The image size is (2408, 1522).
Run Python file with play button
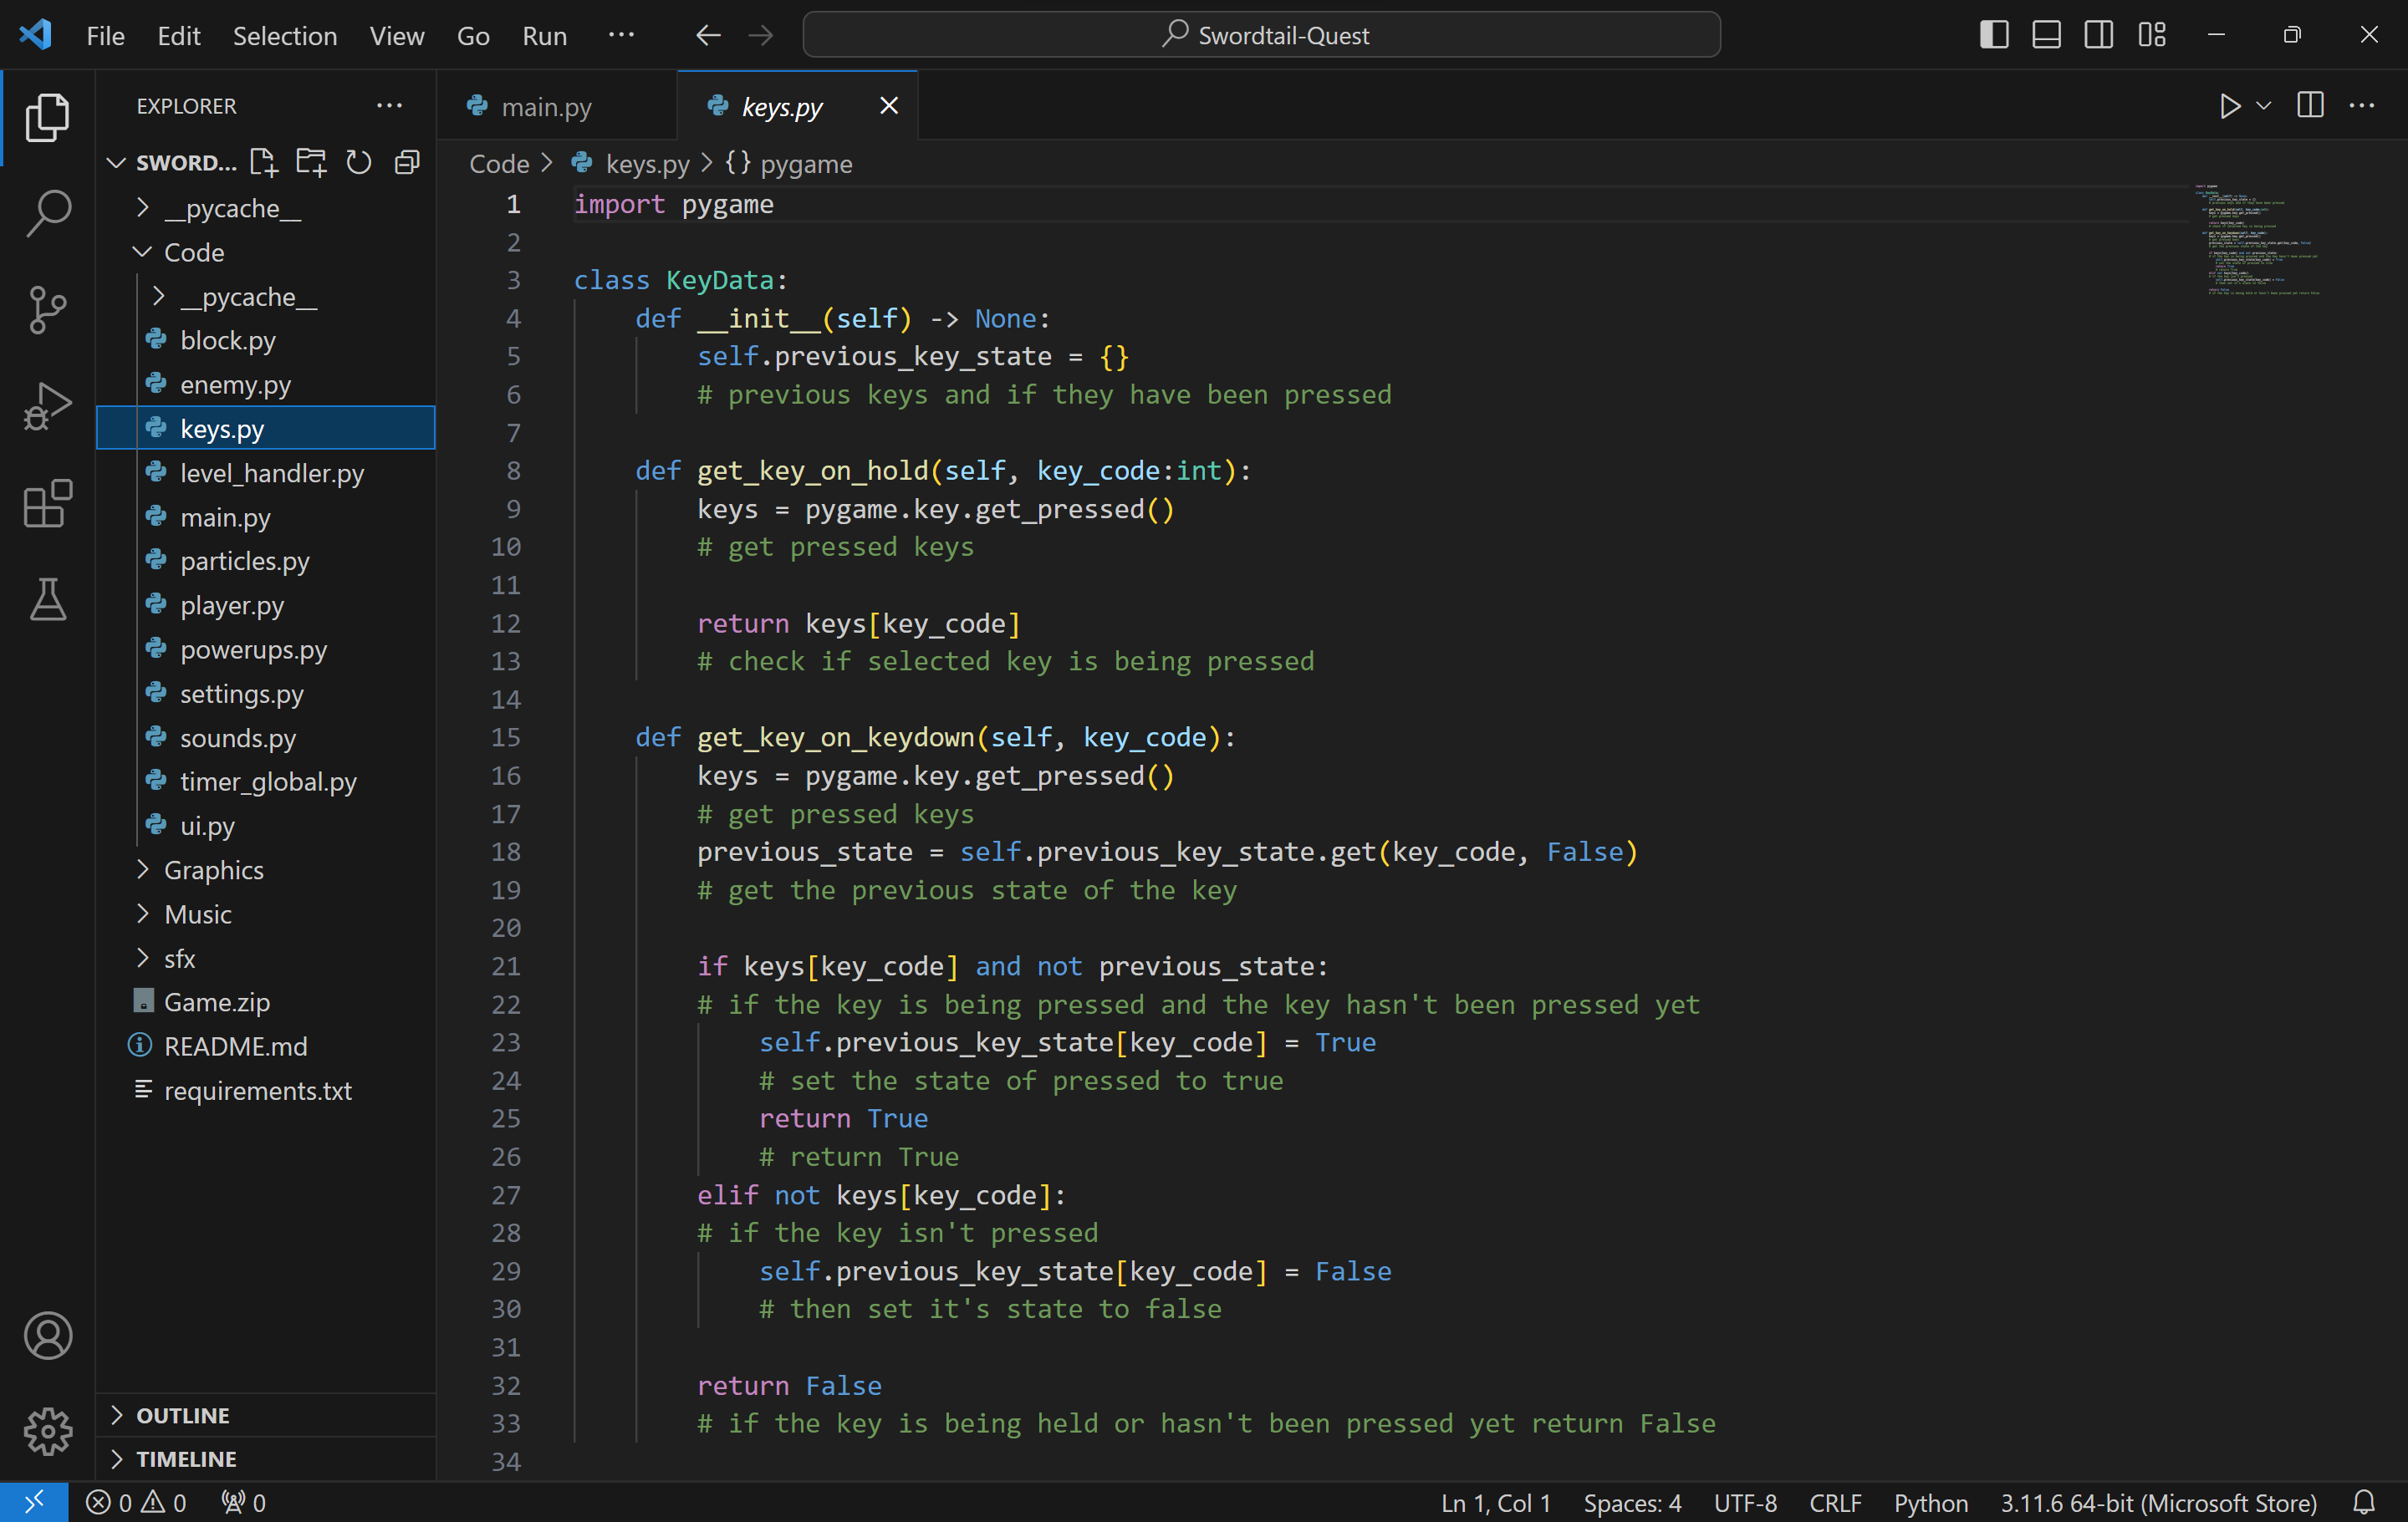click(2229, 106)
